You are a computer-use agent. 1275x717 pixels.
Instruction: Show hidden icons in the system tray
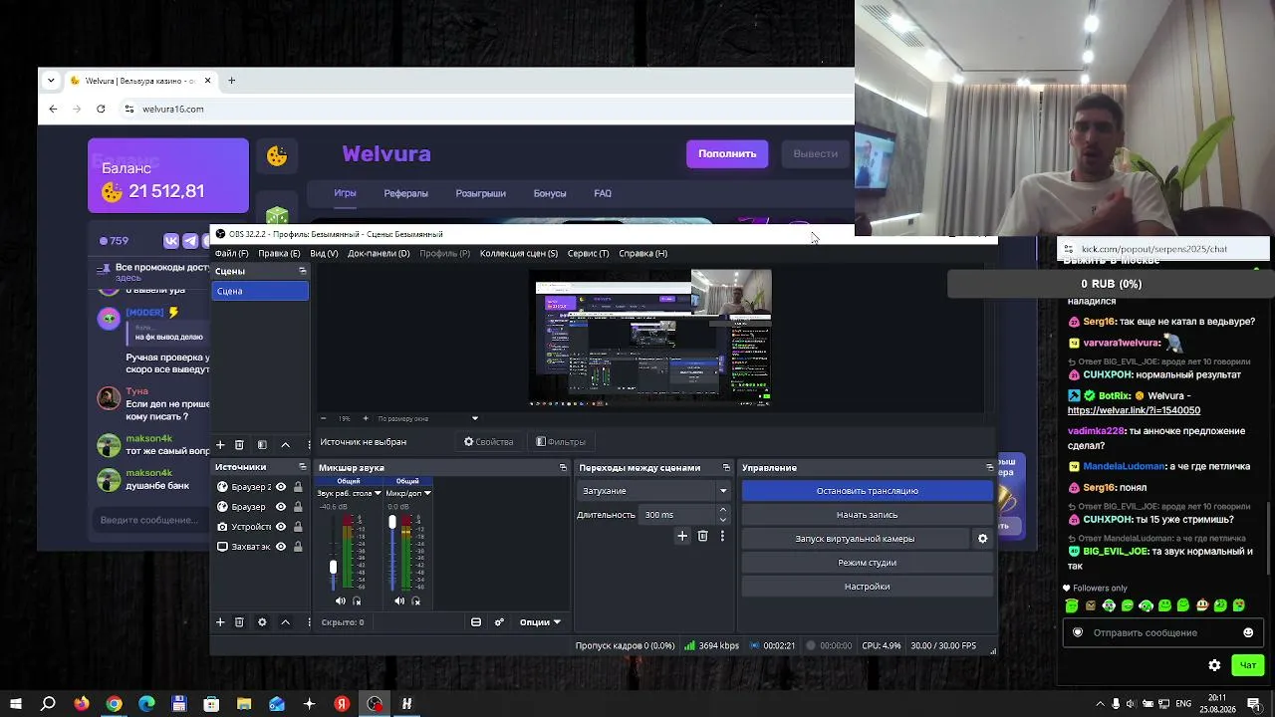[x=1100, y=704]
